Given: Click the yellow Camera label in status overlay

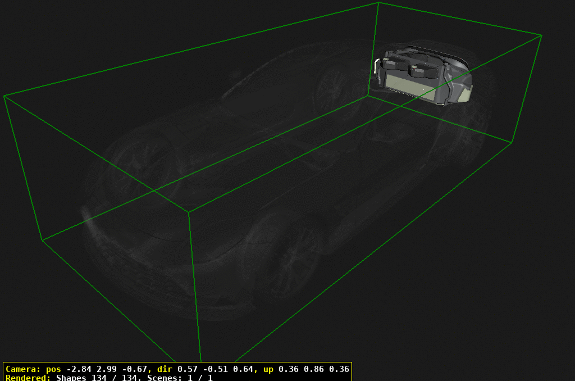Looking at the screenshot, I should 22,369.
